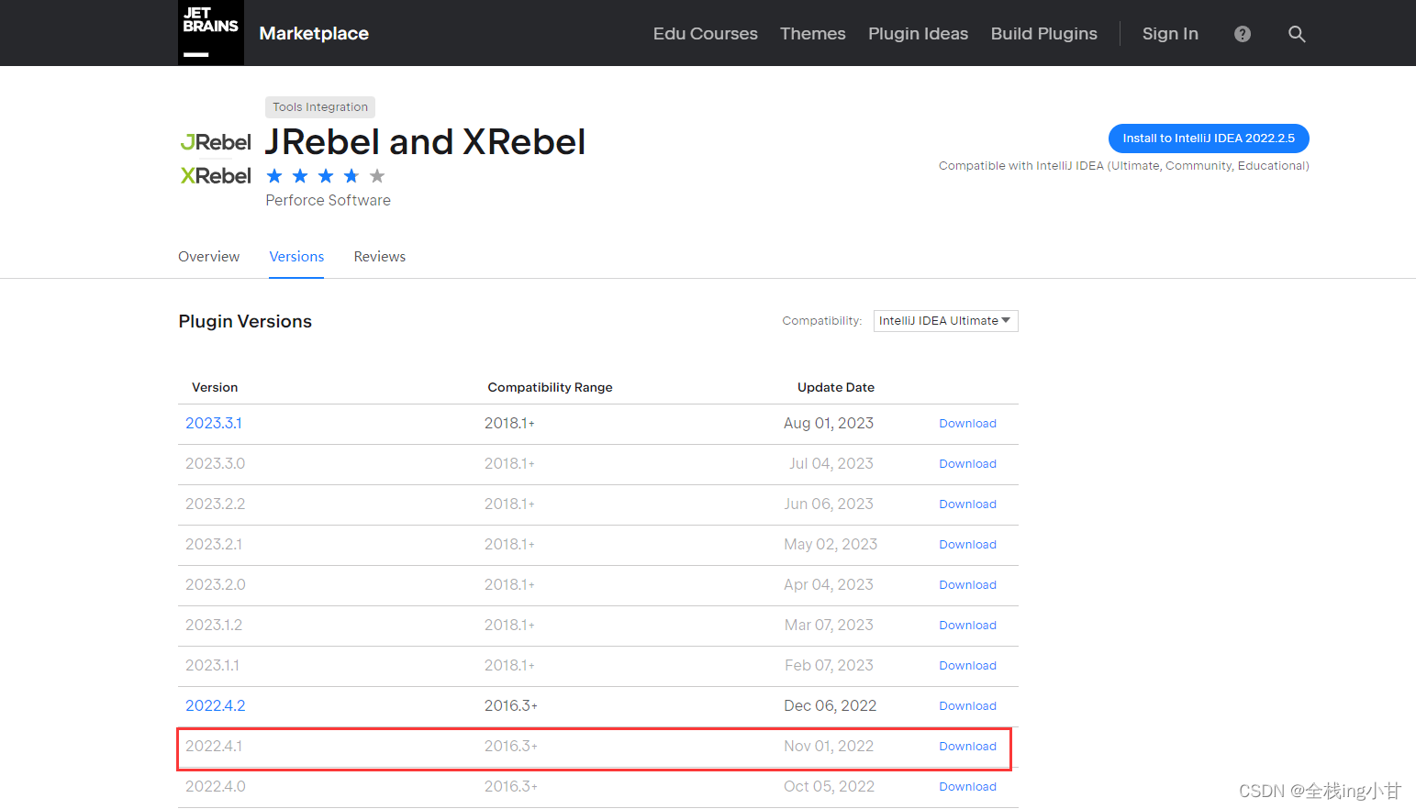This screenshot has height=809, width=1416.
Task: Click the Aug 01, 2023 update date
Action: (829, 423)
